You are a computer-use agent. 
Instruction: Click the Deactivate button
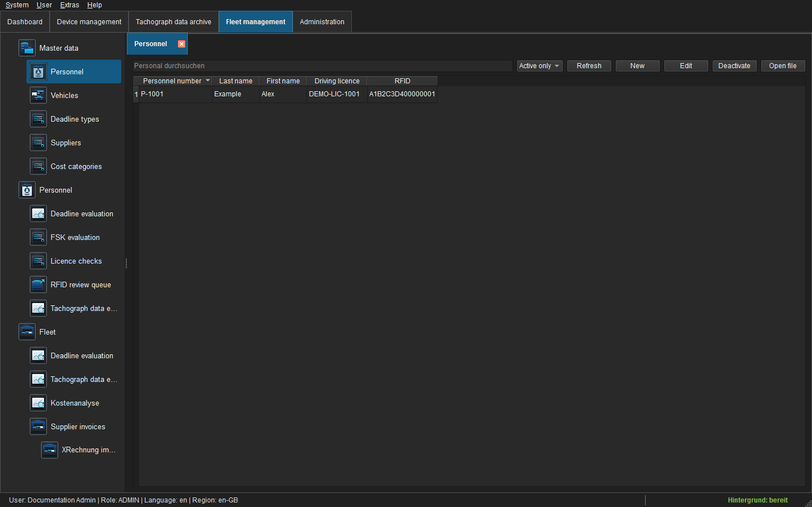click(735, 66)
